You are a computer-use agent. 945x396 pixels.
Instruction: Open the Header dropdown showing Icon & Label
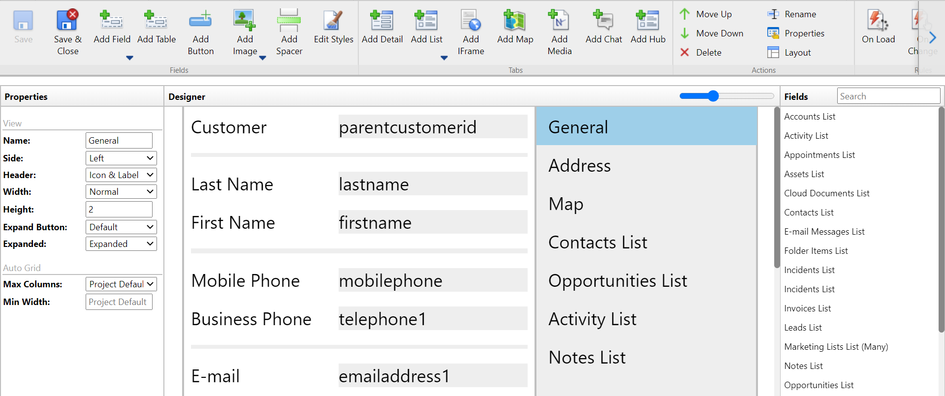coord(121,175)
